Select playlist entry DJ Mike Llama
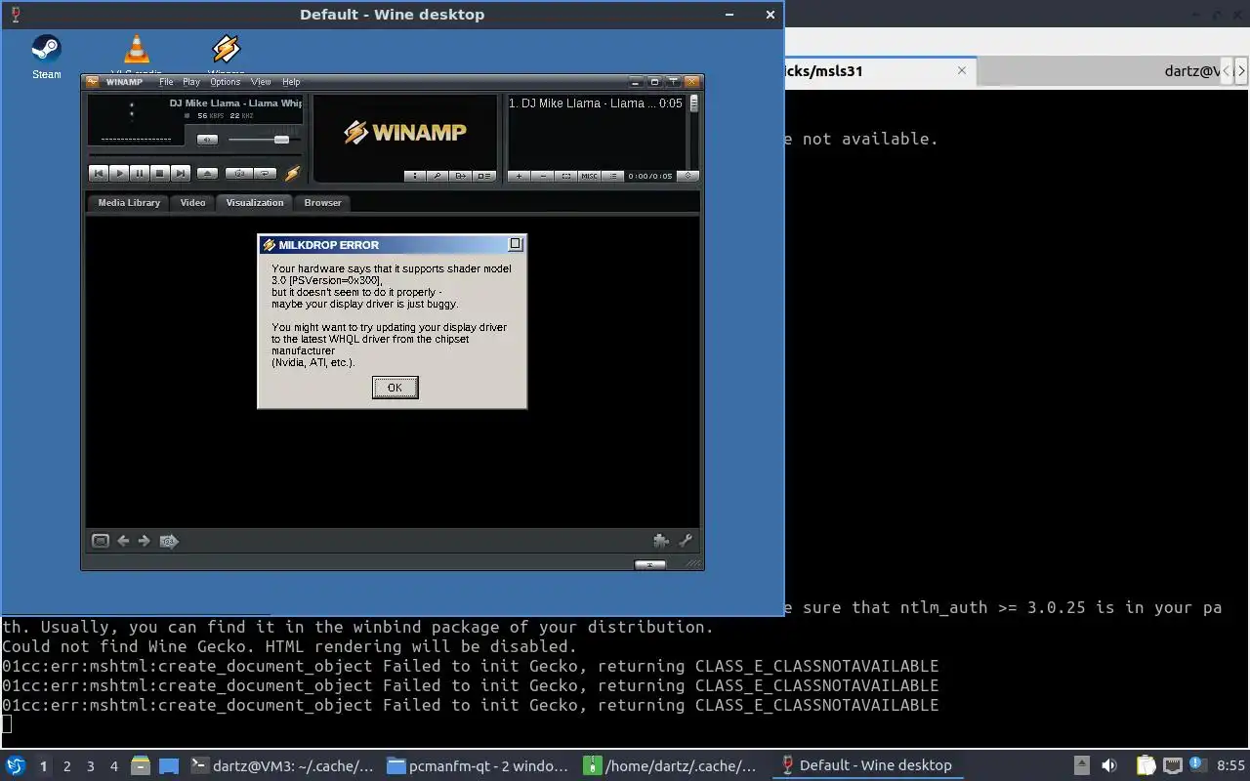1250x781 pixels. pos(596,103)
